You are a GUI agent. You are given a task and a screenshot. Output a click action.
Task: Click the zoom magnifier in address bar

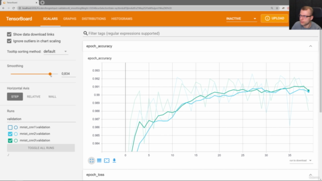pos(272,8)
